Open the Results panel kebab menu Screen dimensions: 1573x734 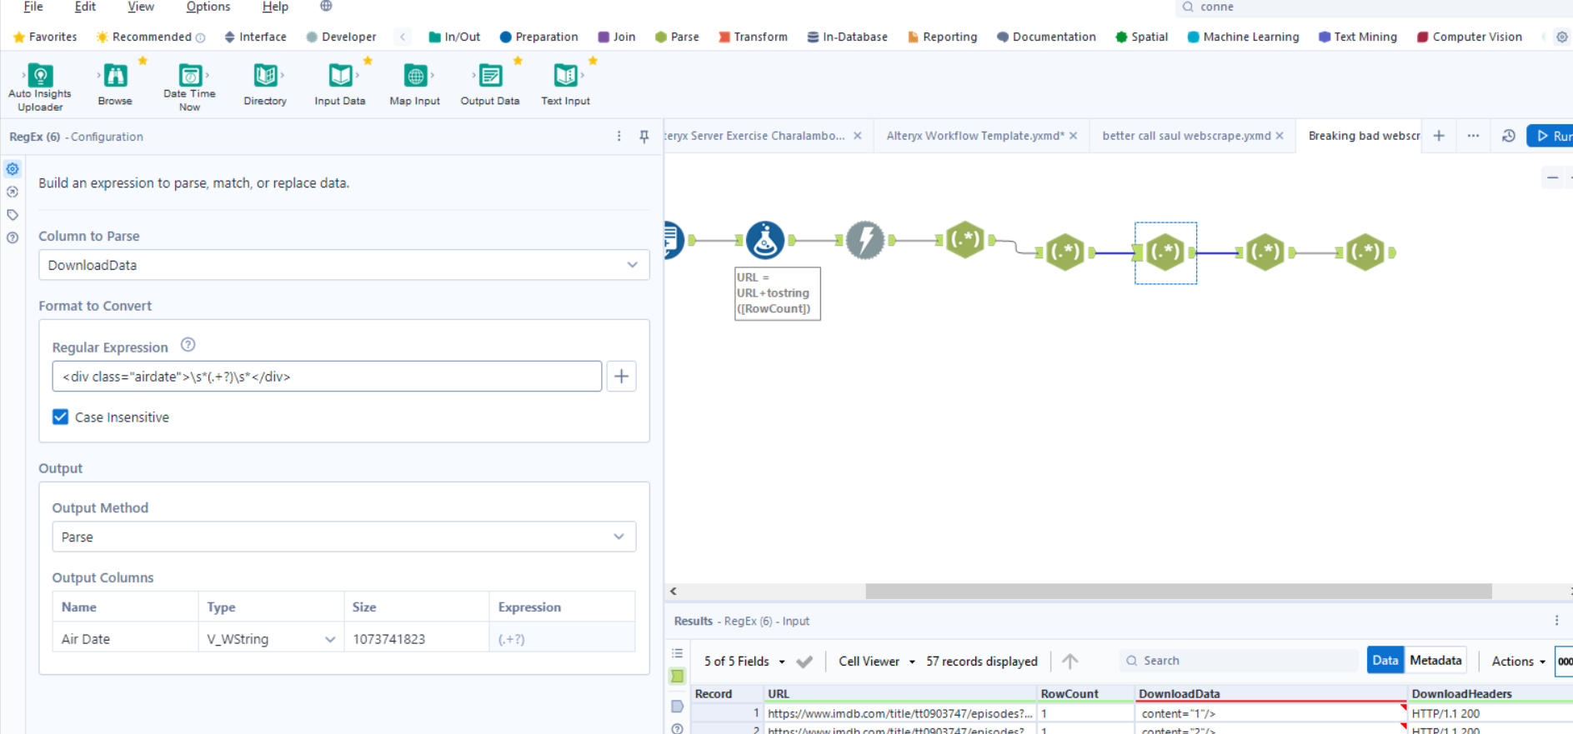[1556, 621]
